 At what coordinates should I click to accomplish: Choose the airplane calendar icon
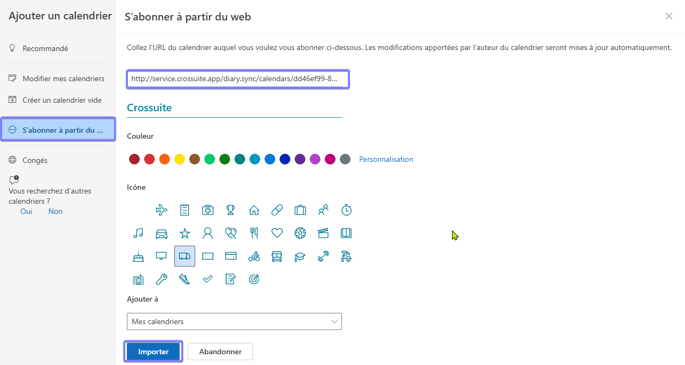[x=161, y=210]
